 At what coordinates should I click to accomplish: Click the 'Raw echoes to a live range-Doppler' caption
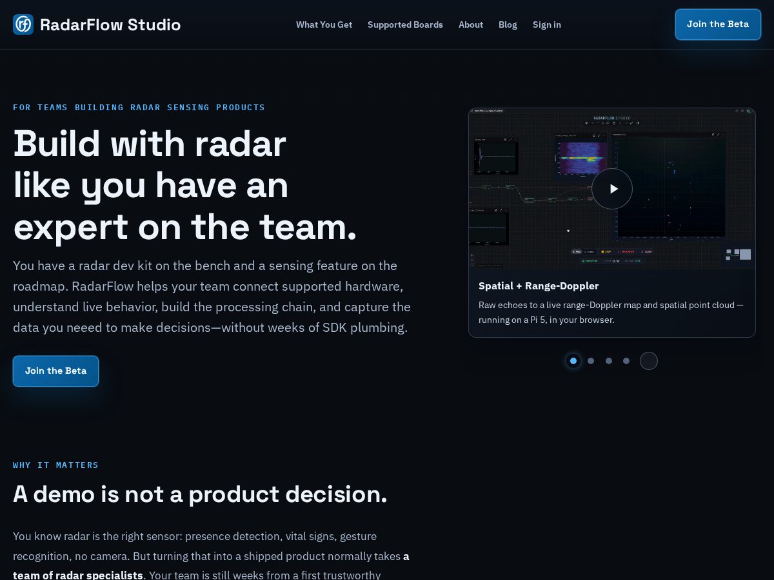(x=611, y=312)
